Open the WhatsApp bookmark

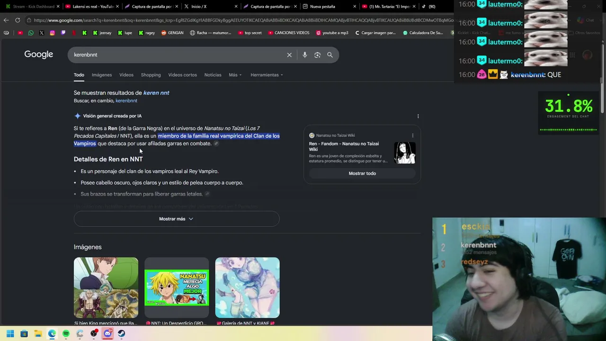point(31,33)
